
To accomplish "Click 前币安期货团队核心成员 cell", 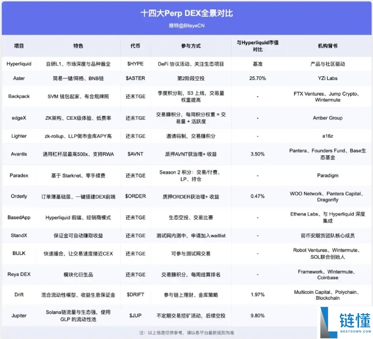I will 328,235.
